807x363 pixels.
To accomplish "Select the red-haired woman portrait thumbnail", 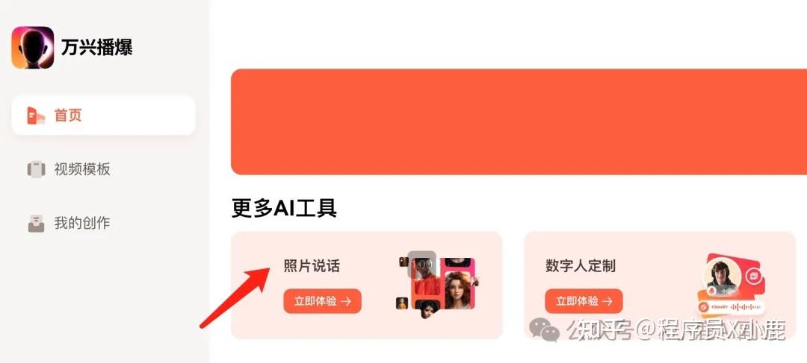I will (x=458, y=290).
